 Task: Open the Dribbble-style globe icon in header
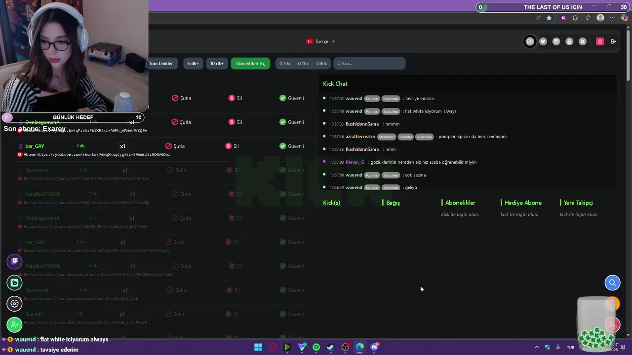point(530,41)
